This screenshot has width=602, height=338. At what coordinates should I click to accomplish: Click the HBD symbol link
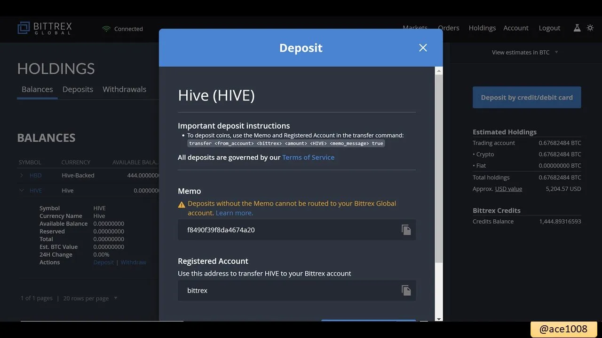tap(36, 175)
